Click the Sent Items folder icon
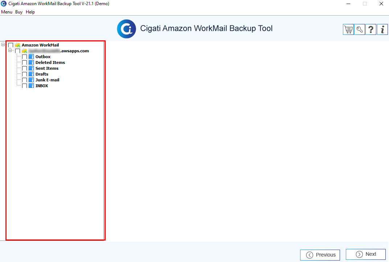389x262 pixels. click(x=31, y=68)
